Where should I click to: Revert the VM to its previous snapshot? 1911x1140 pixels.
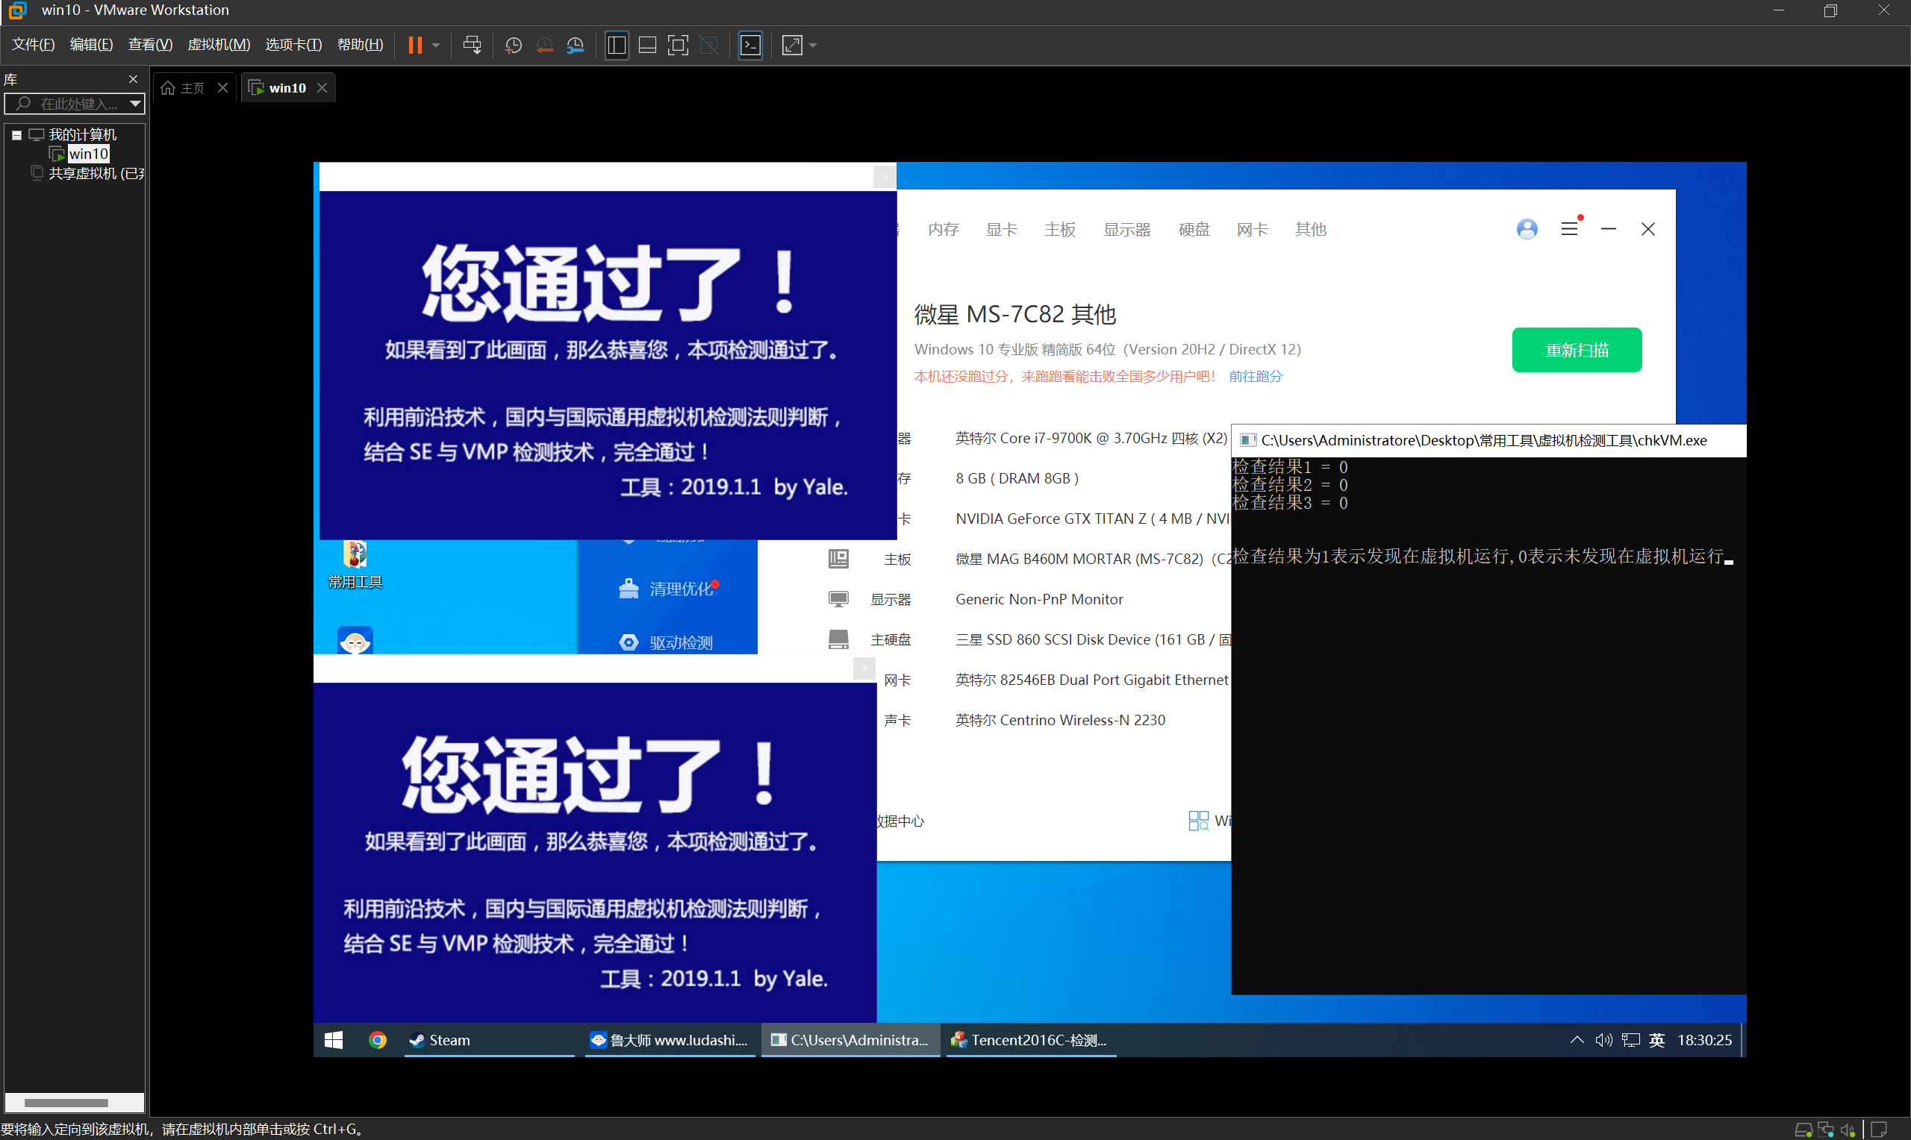(544, 46)
